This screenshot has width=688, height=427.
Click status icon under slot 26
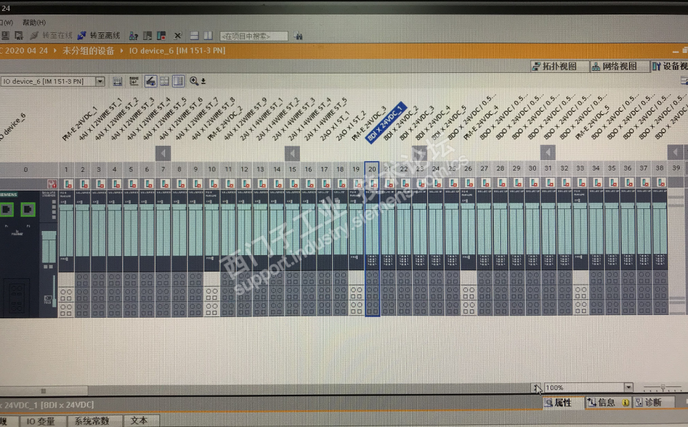pos(469,182)
